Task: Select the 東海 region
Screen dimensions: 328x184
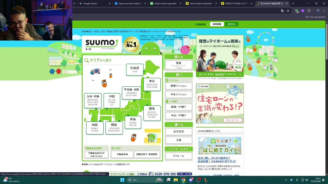Action: pos(133,122)
